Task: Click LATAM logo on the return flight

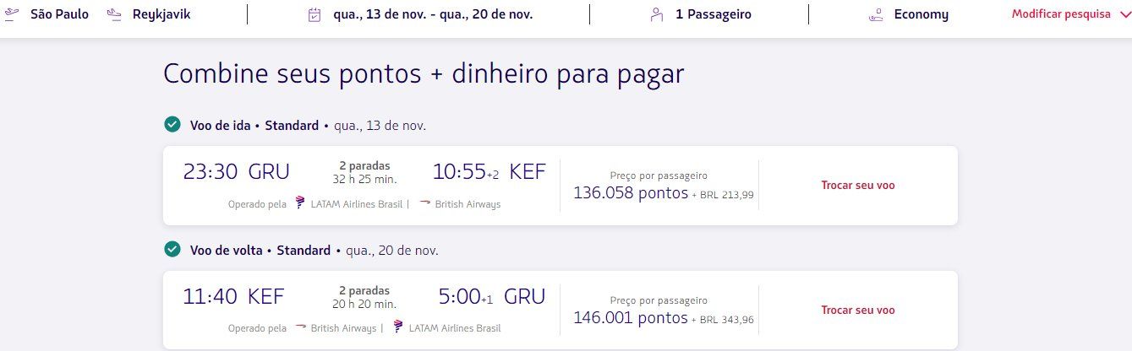Action: (398, 327)
